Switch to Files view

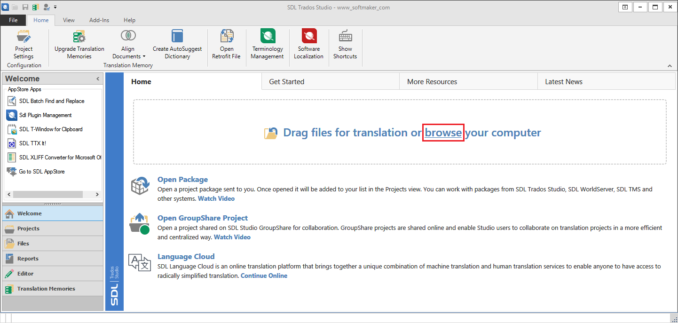pos(53,244)
